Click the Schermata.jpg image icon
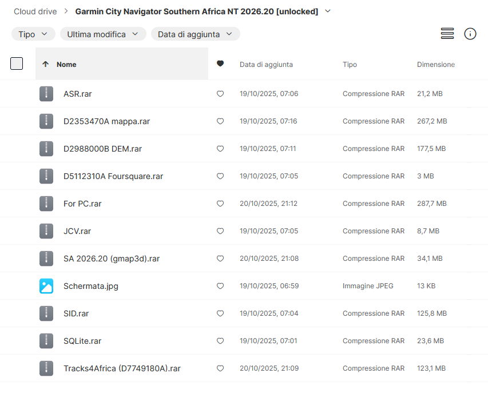This screenshot has height=401, width=488. (46, 286)
